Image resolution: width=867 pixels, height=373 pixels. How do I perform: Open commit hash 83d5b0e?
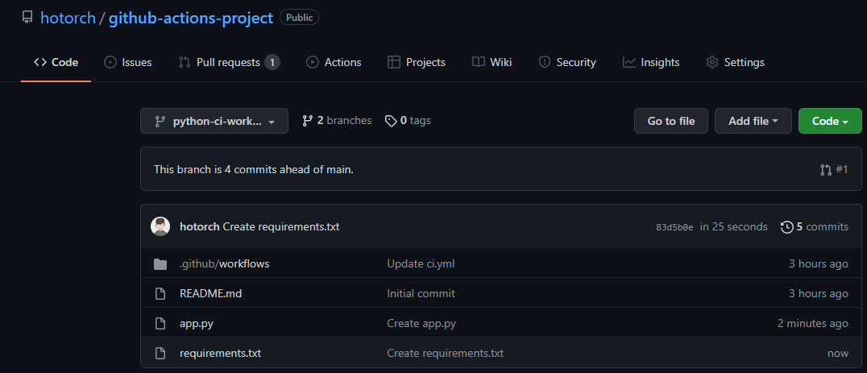674,227
